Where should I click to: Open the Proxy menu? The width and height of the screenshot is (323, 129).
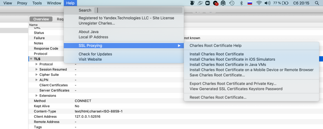click(22, 3)
